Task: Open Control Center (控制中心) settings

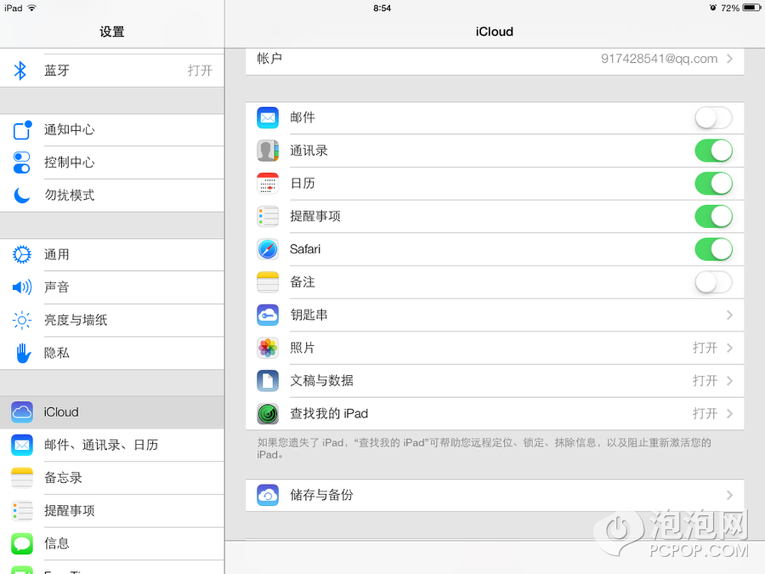Action: [112, 162]
